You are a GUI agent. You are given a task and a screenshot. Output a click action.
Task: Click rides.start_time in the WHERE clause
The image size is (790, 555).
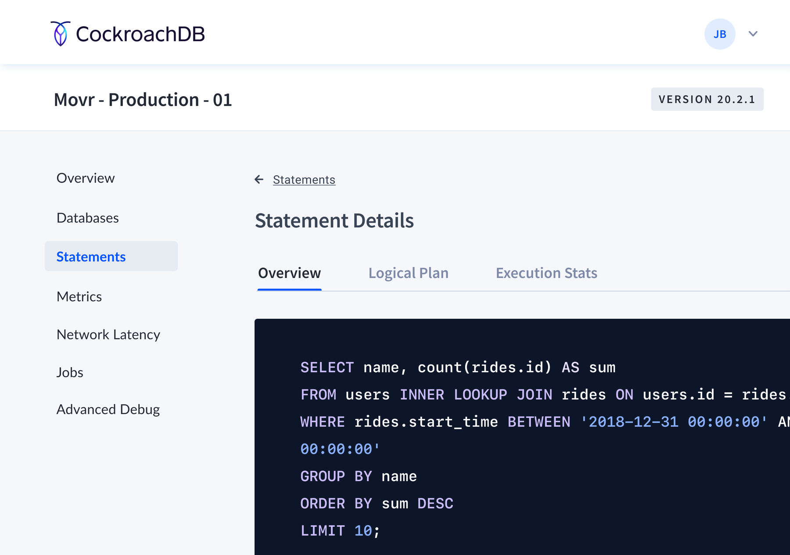coord(426,422)
